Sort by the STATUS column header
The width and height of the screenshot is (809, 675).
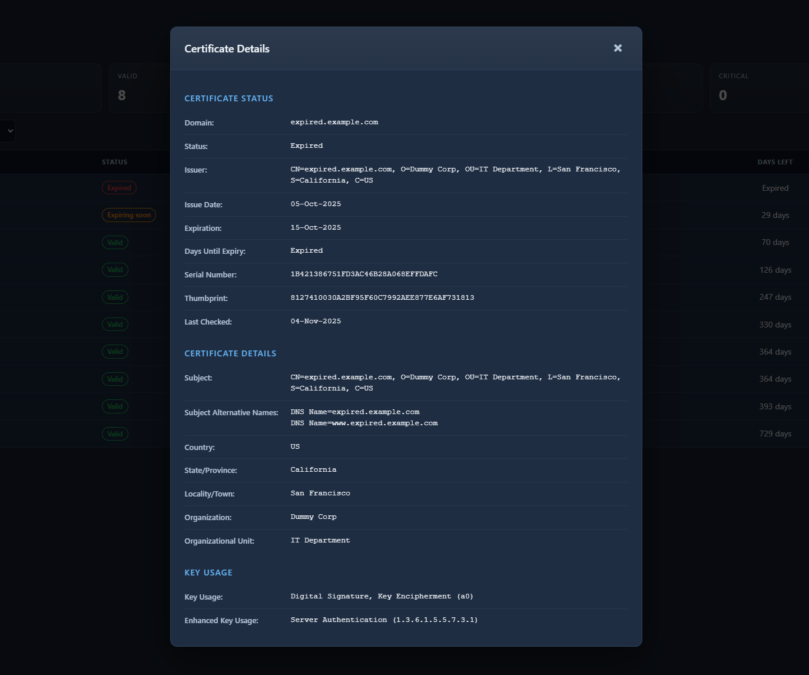114,162
